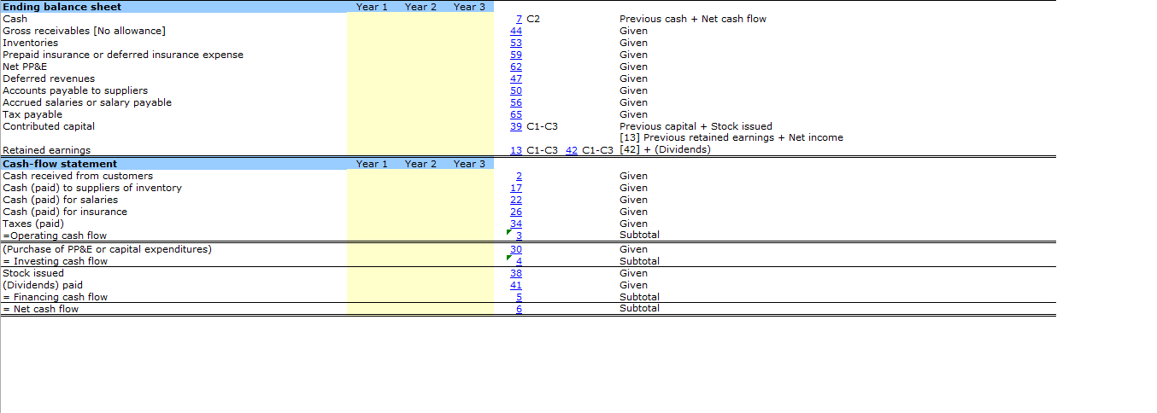Select the 'Net PP&E' row label

[x=23, y=67]
